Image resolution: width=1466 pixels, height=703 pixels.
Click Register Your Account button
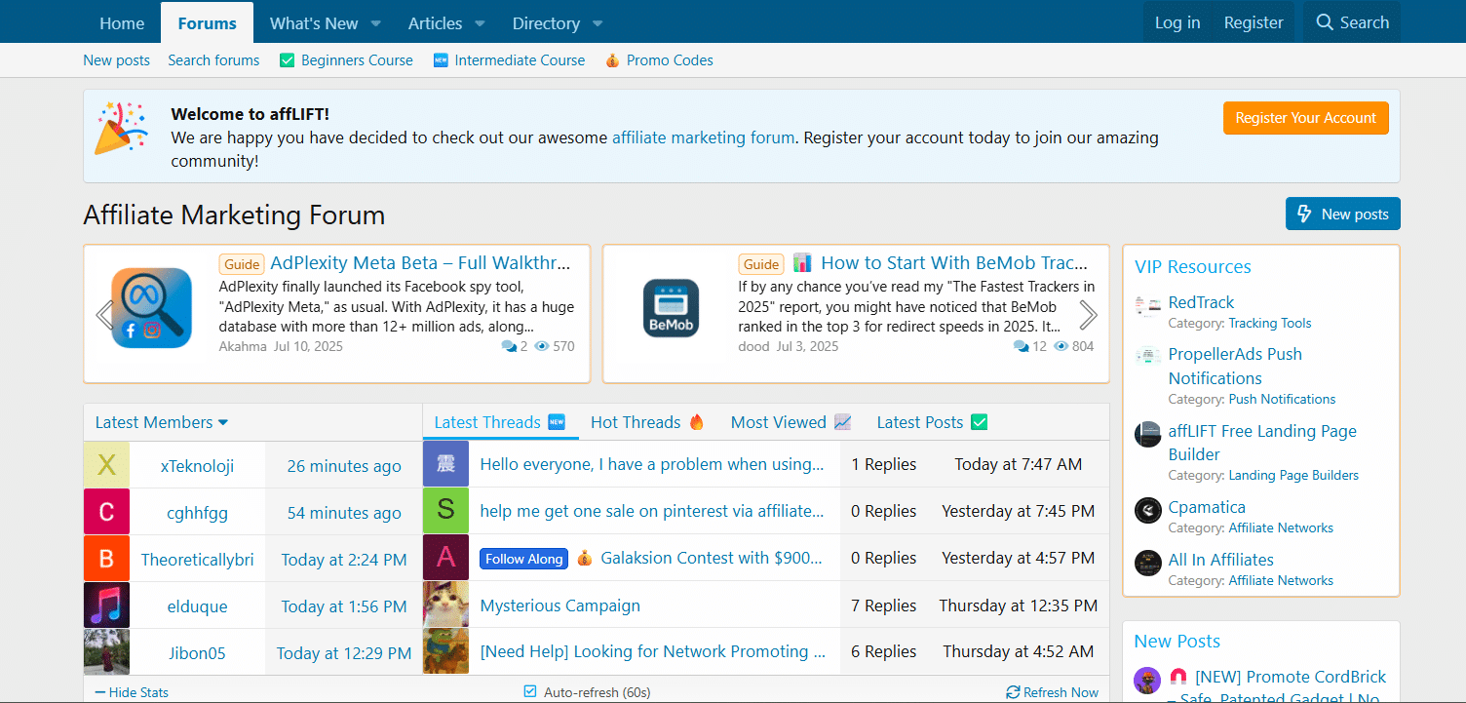tap(1306, 118)
